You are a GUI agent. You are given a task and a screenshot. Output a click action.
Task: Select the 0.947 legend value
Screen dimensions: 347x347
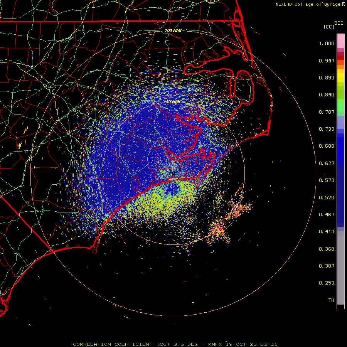[x=327, y=61]
